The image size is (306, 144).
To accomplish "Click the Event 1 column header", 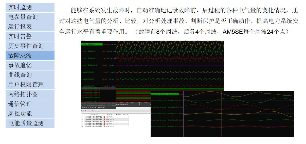I will 109,115.
